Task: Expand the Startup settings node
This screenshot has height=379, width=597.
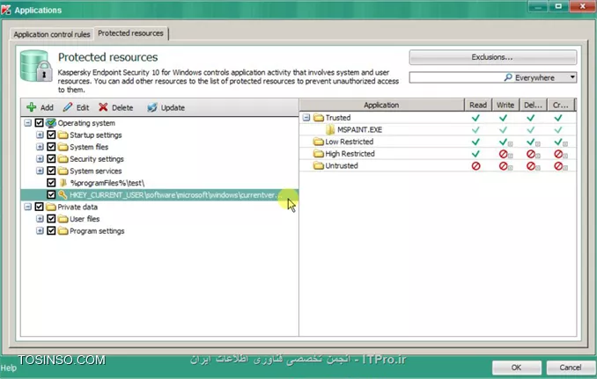Action: pyautogui.click(x=40, y=135)
